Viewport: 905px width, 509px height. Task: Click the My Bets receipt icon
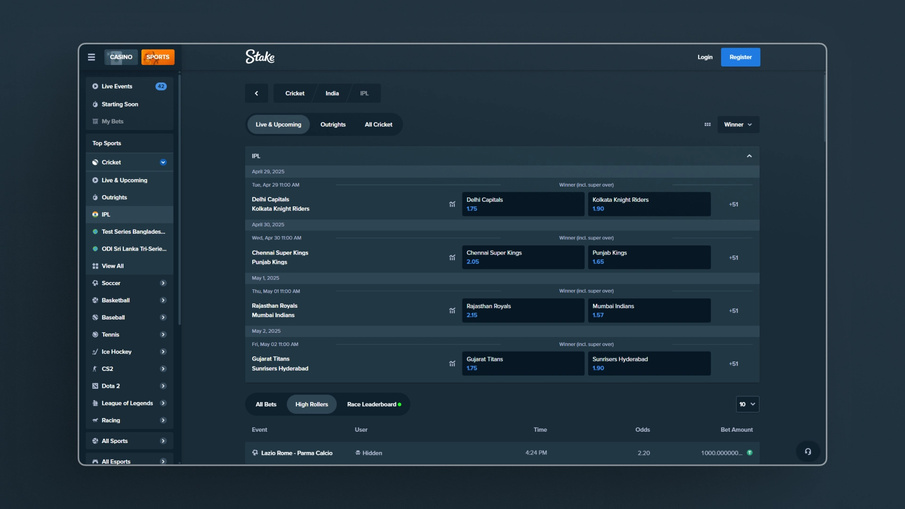point(95,121)
